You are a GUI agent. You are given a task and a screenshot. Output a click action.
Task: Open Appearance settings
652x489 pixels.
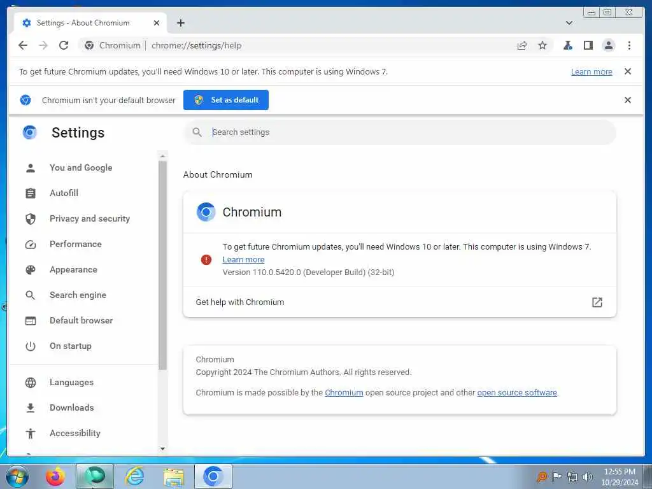tap(73, 269)
